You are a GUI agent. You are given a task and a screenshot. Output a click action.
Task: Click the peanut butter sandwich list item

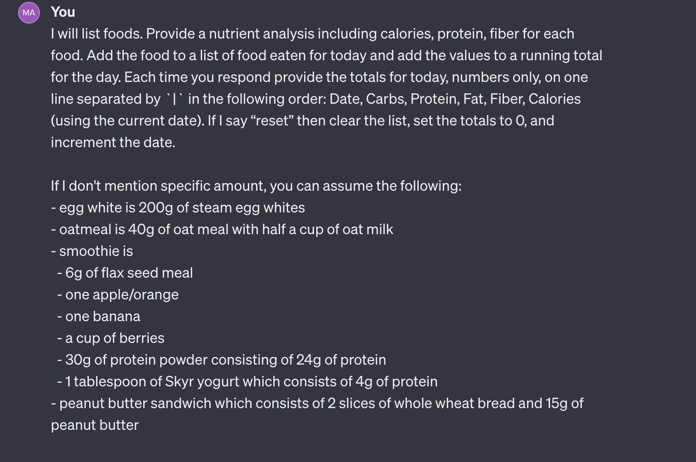click(x=317, y=404)
